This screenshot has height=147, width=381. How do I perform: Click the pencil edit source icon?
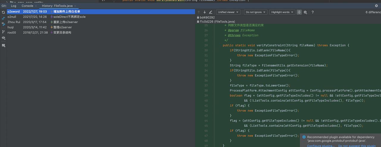211,12
